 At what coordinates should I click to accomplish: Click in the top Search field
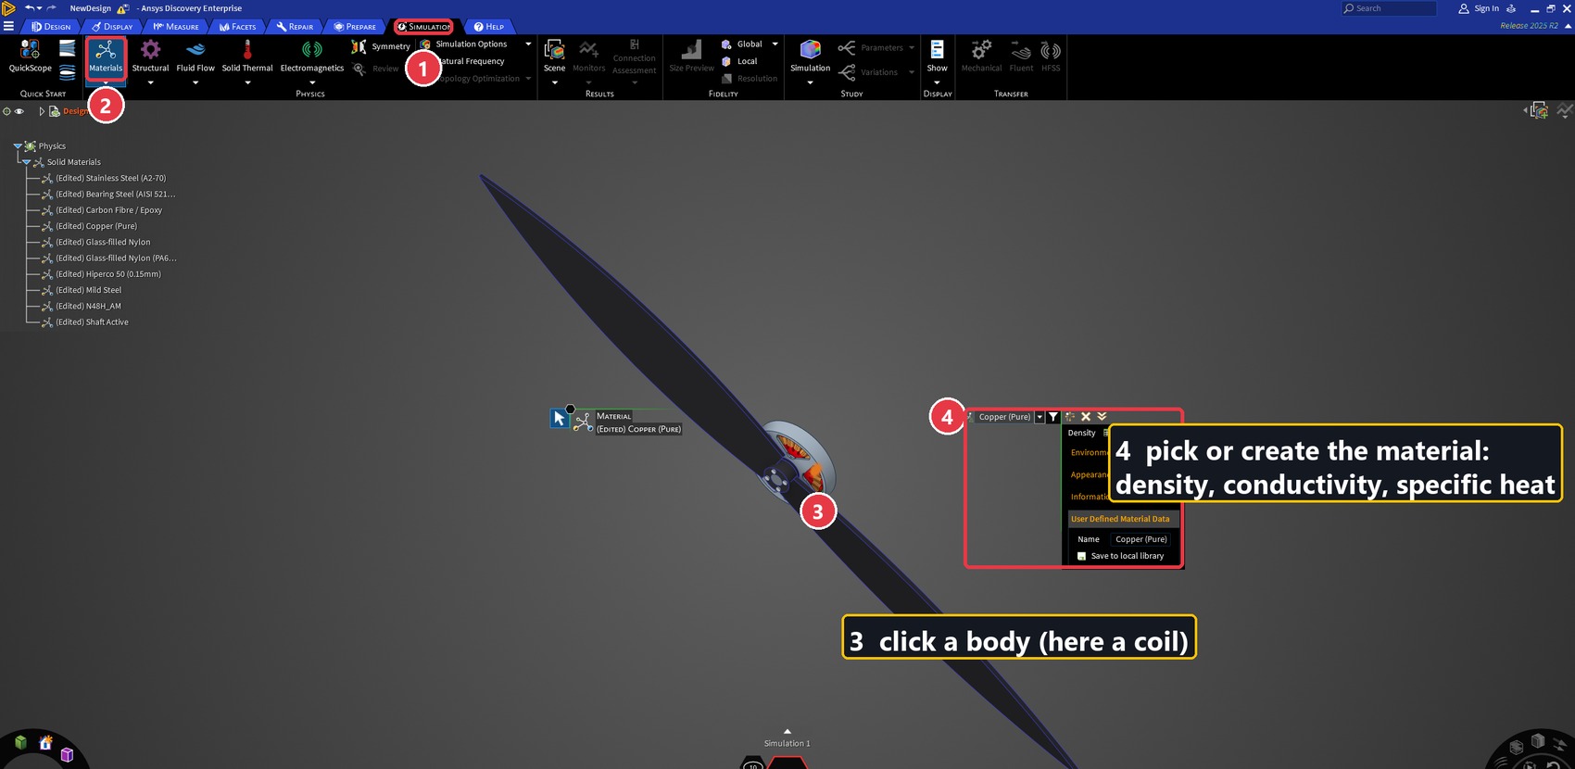[1389, 8]
